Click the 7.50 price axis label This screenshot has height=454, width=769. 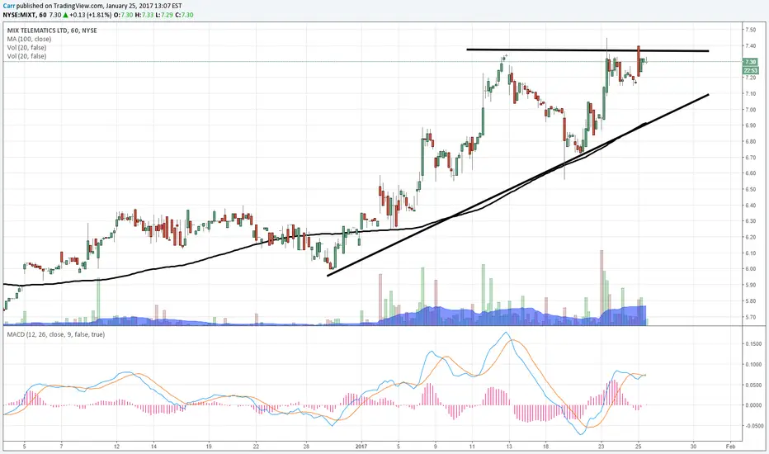750,30
